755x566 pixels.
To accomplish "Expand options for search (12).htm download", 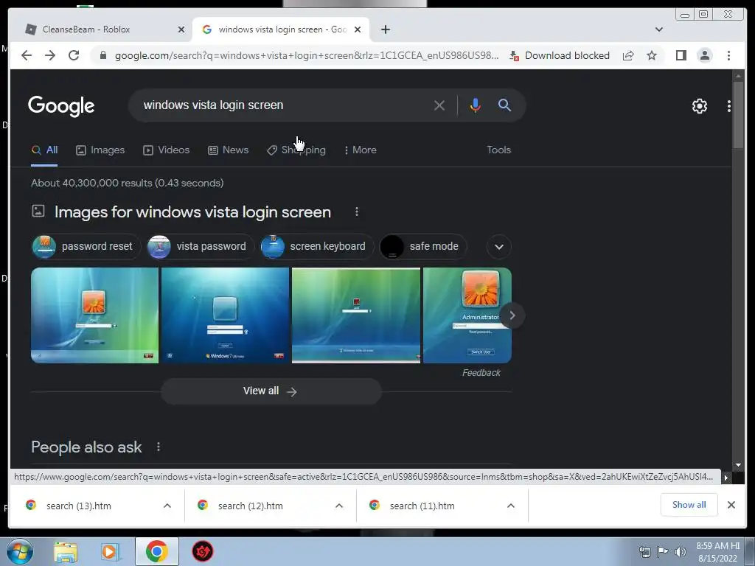I will (339, 506).
